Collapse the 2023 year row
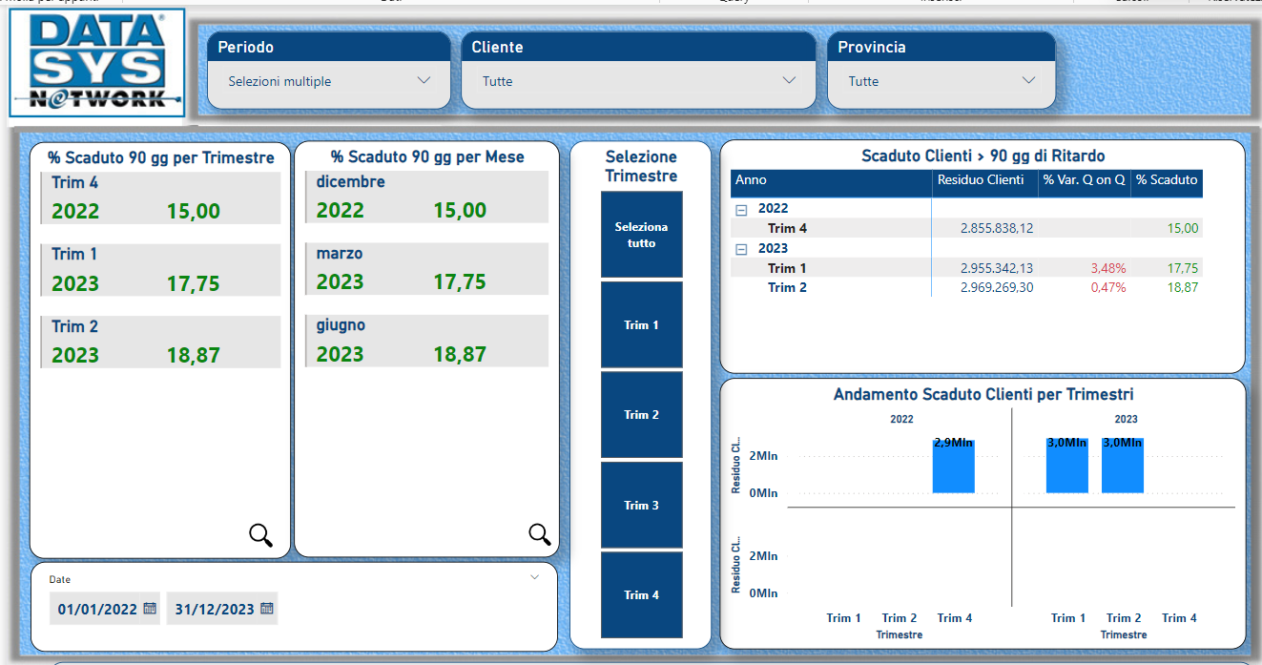 pyautogui.click(x=741, y=249)
